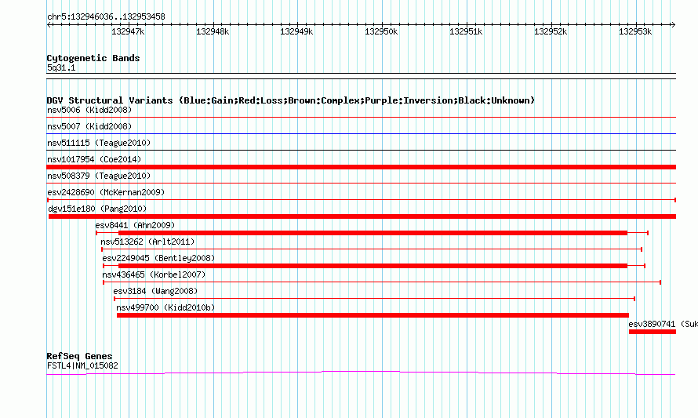
Task: Click the esv2428690 red line glyph
Action: [361, 200]
